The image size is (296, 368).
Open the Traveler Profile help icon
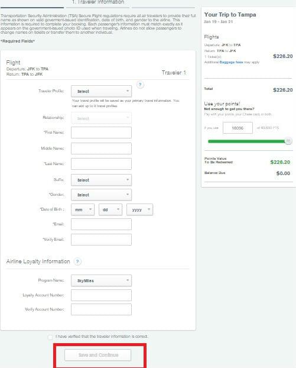point(140,85)
